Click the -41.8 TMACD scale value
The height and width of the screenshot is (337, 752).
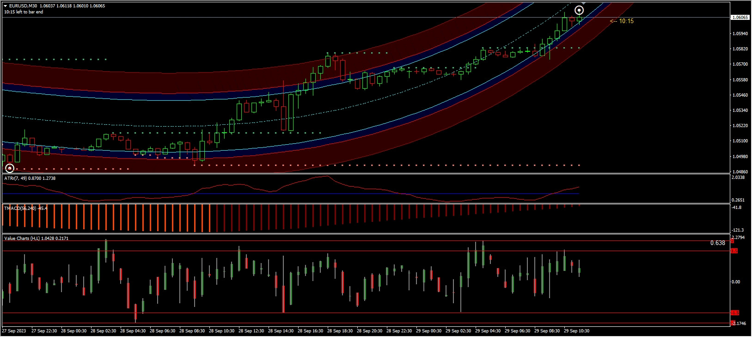click(x=737, y=208)
